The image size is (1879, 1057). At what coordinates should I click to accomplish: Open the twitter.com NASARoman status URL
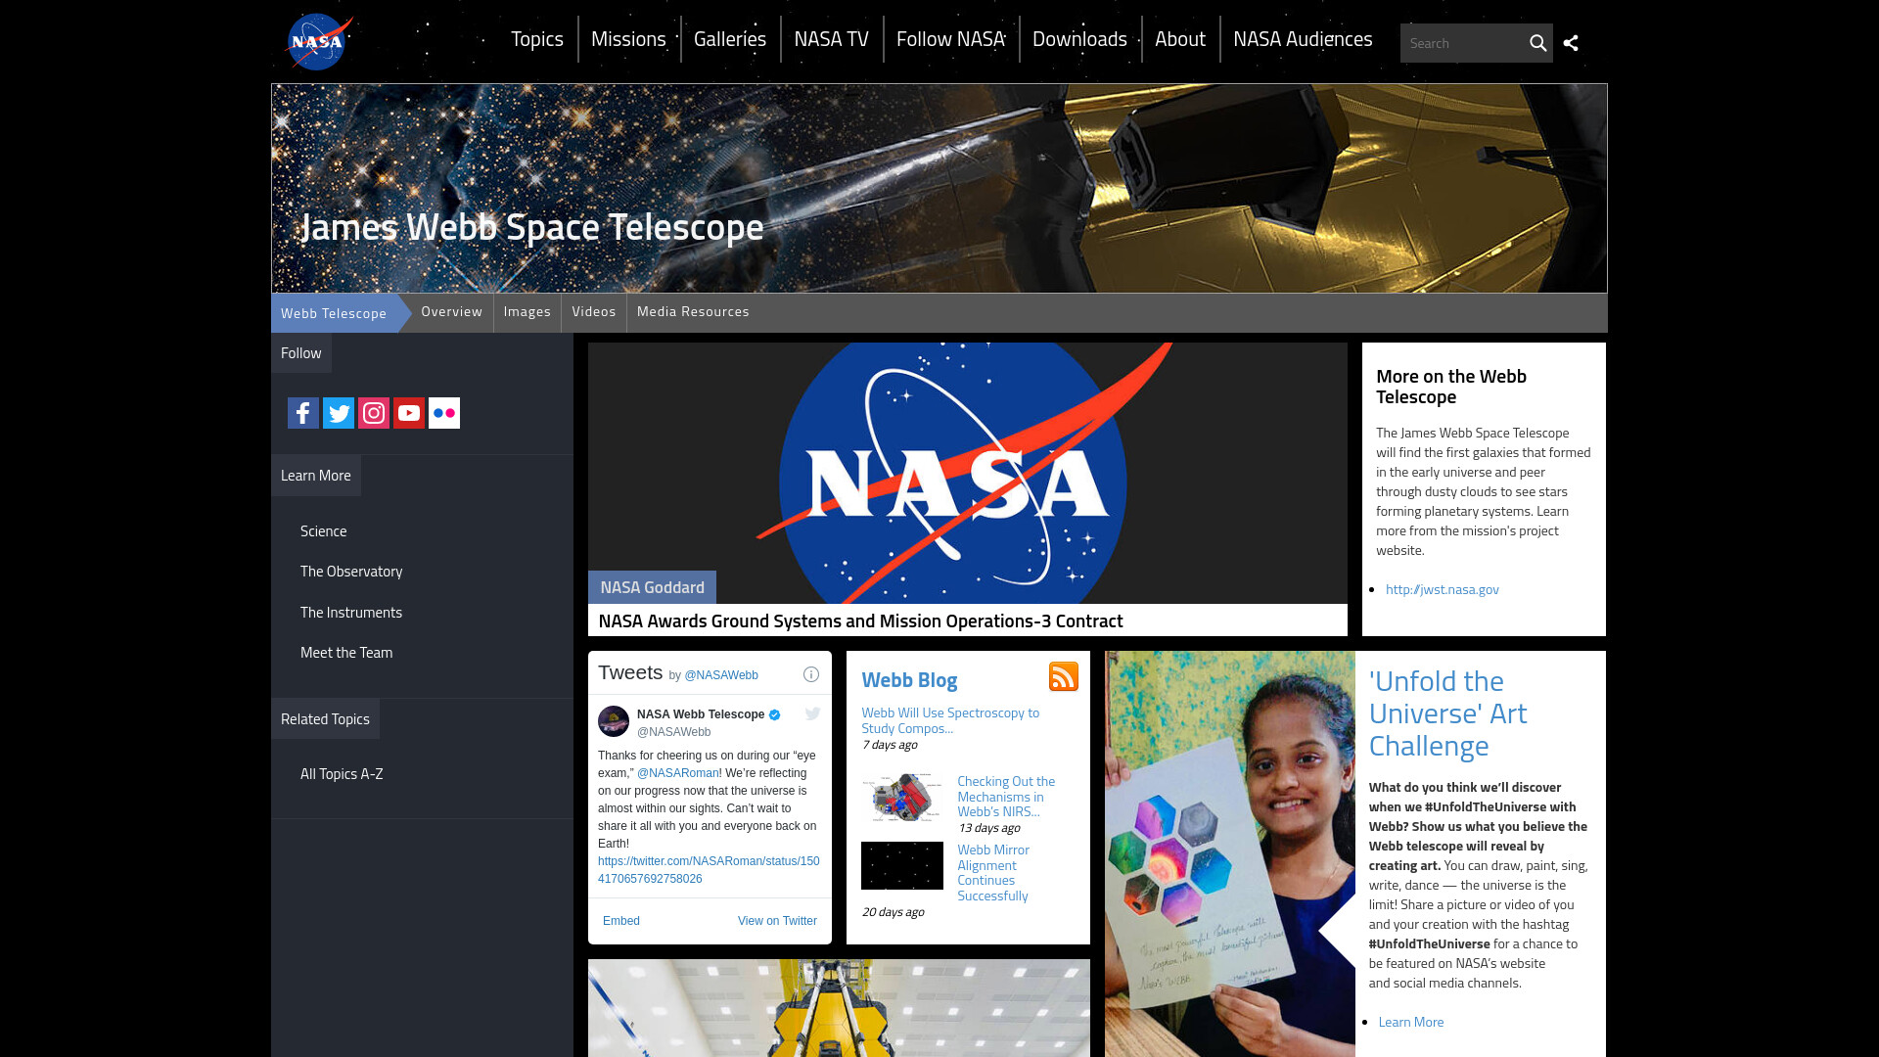709,870
